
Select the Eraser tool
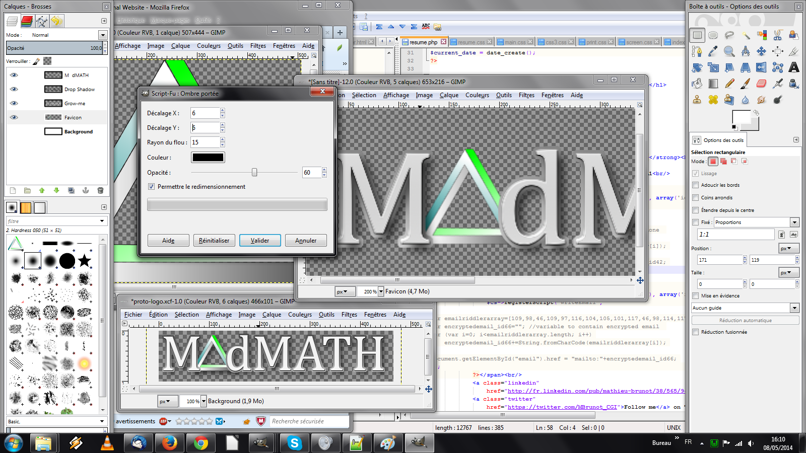(761, 84)
